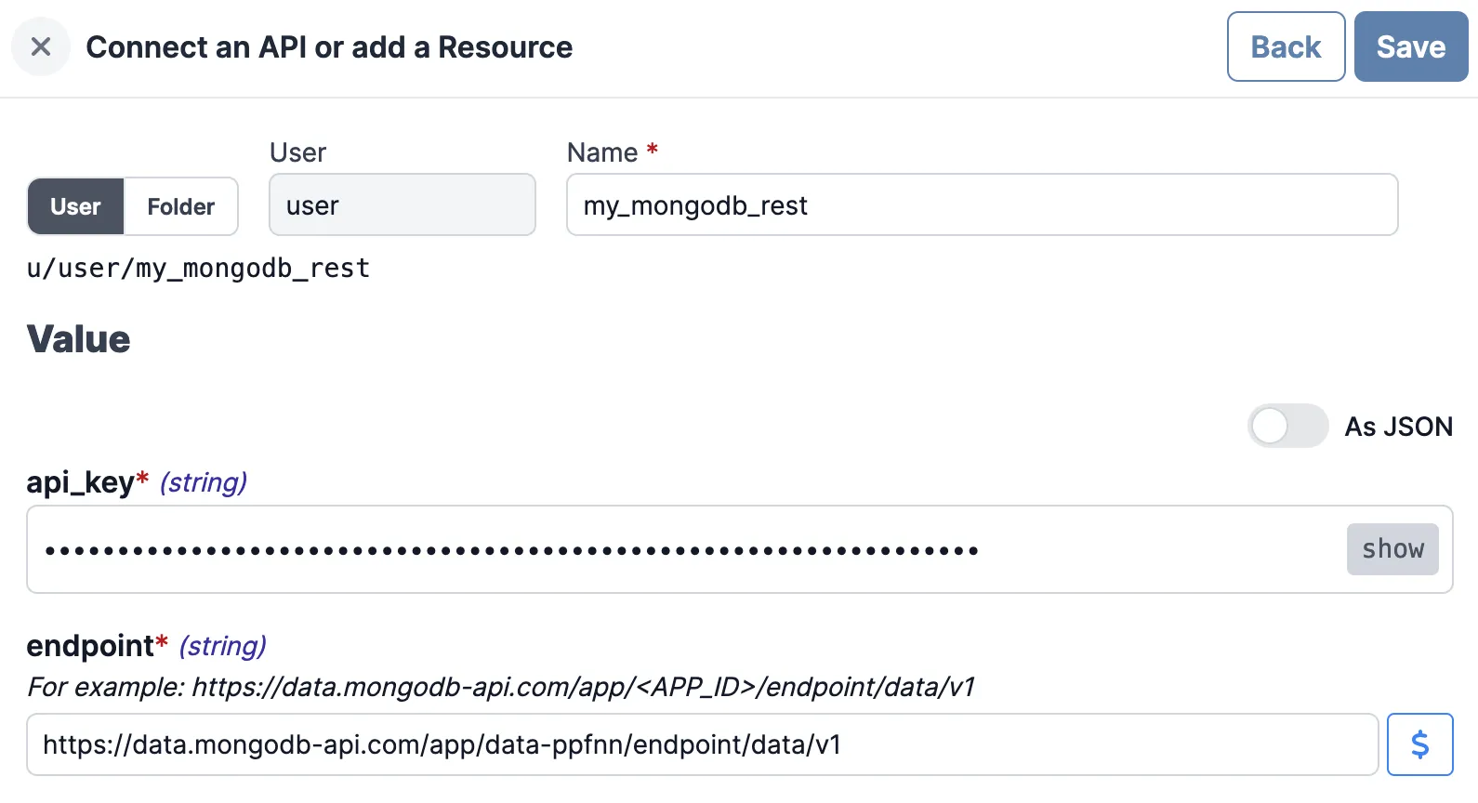Click the api_key password field
Image resolution: width=1478 pixels, height=803 pixels.
651,548
